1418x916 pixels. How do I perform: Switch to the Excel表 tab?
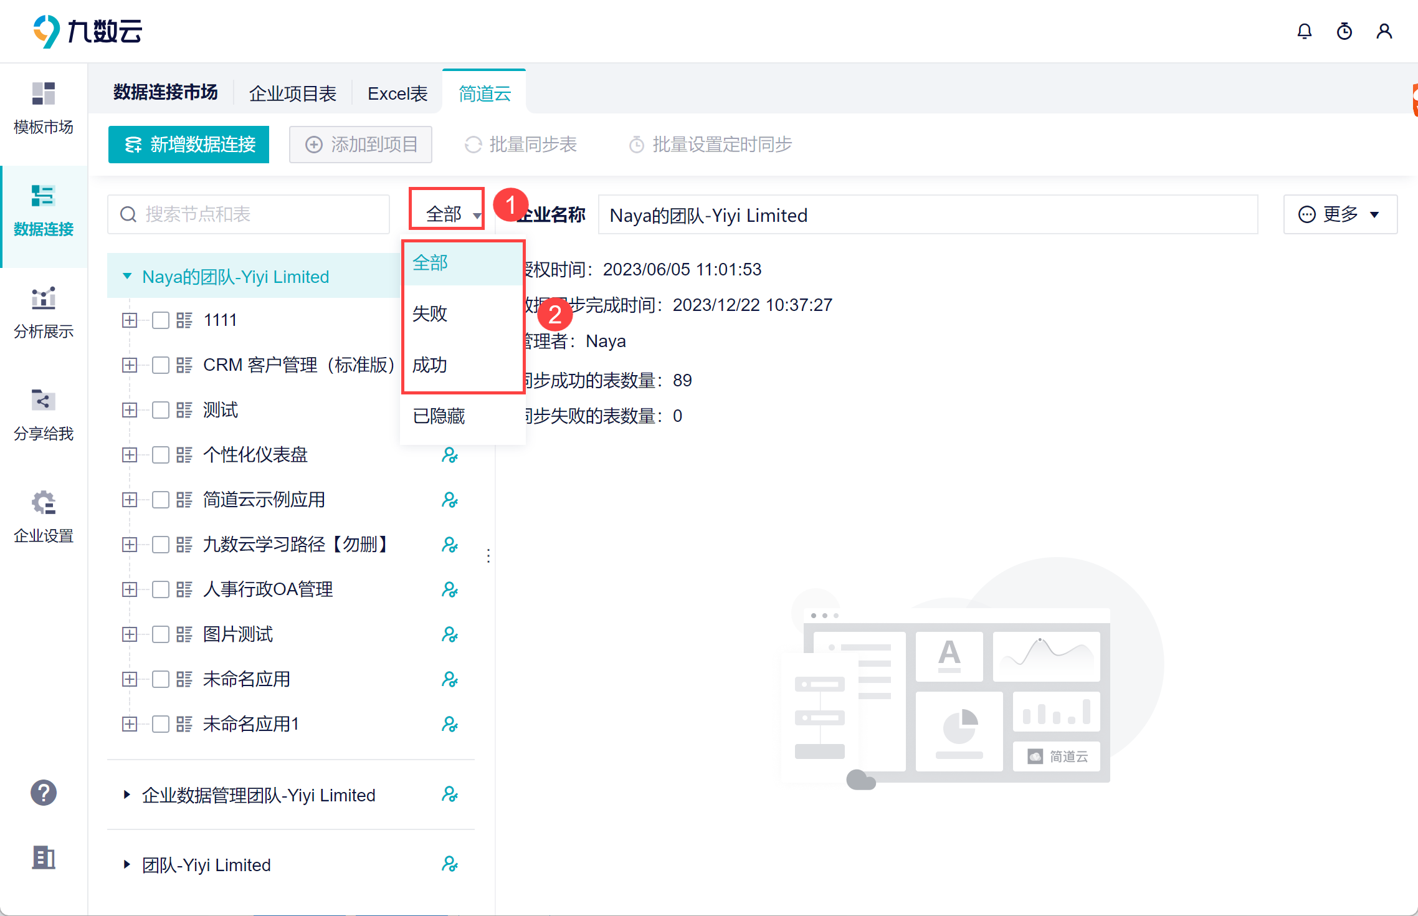tap(397, 93)
